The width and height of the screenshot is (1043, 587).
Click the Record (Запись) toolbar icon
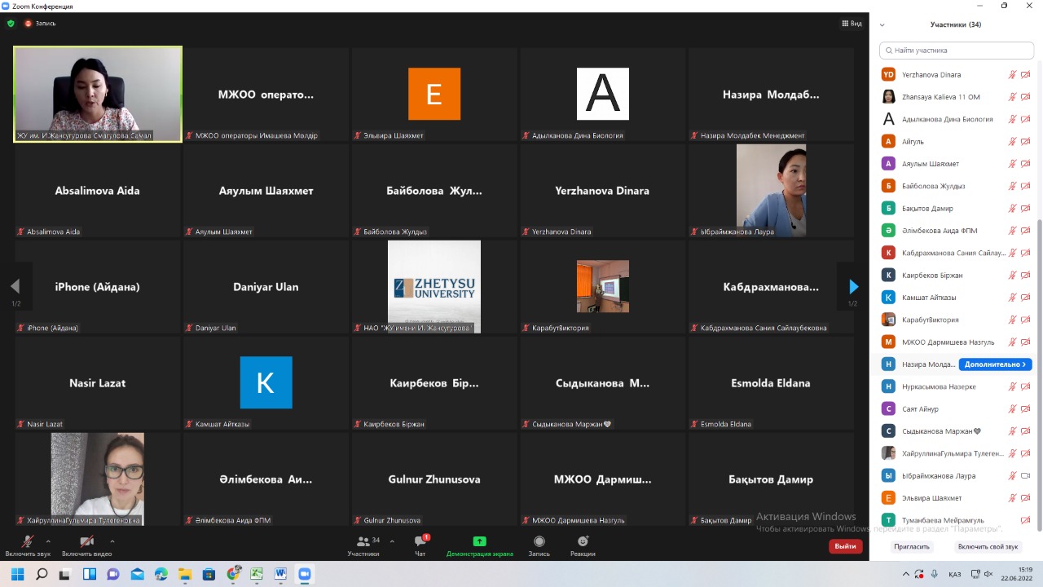coord(539,542)
